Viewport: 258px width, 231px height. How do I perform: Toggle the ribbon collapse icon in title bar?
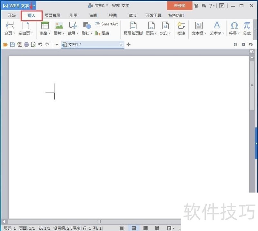[222, 6]
